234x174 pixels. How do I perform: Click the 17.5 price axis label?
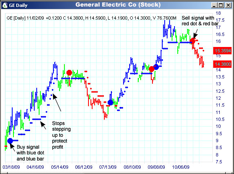[220, 20]
